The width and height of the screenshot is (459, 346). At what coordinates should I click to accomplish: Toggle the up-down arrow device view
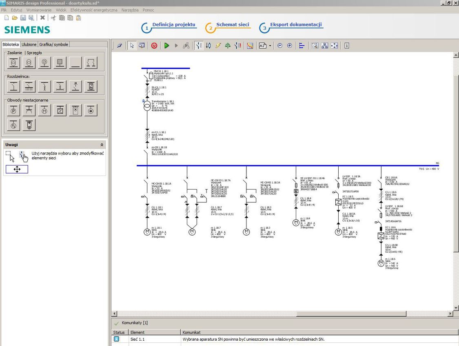(208, 46)
